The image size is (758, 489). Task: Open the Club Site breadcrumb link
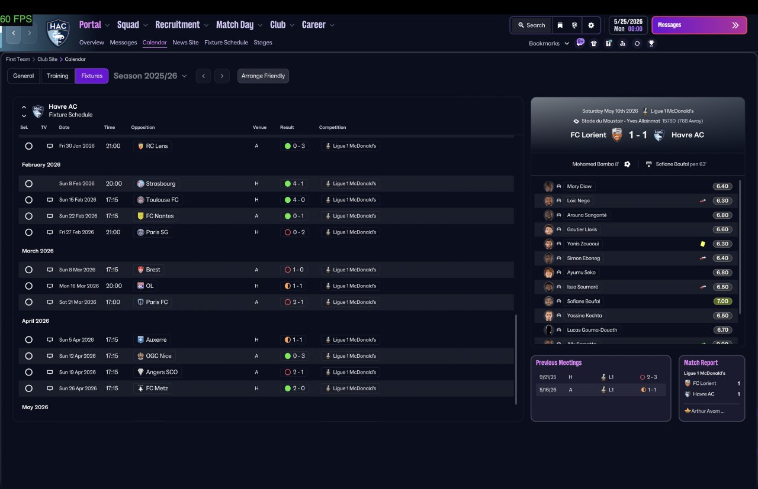point(47,59)
